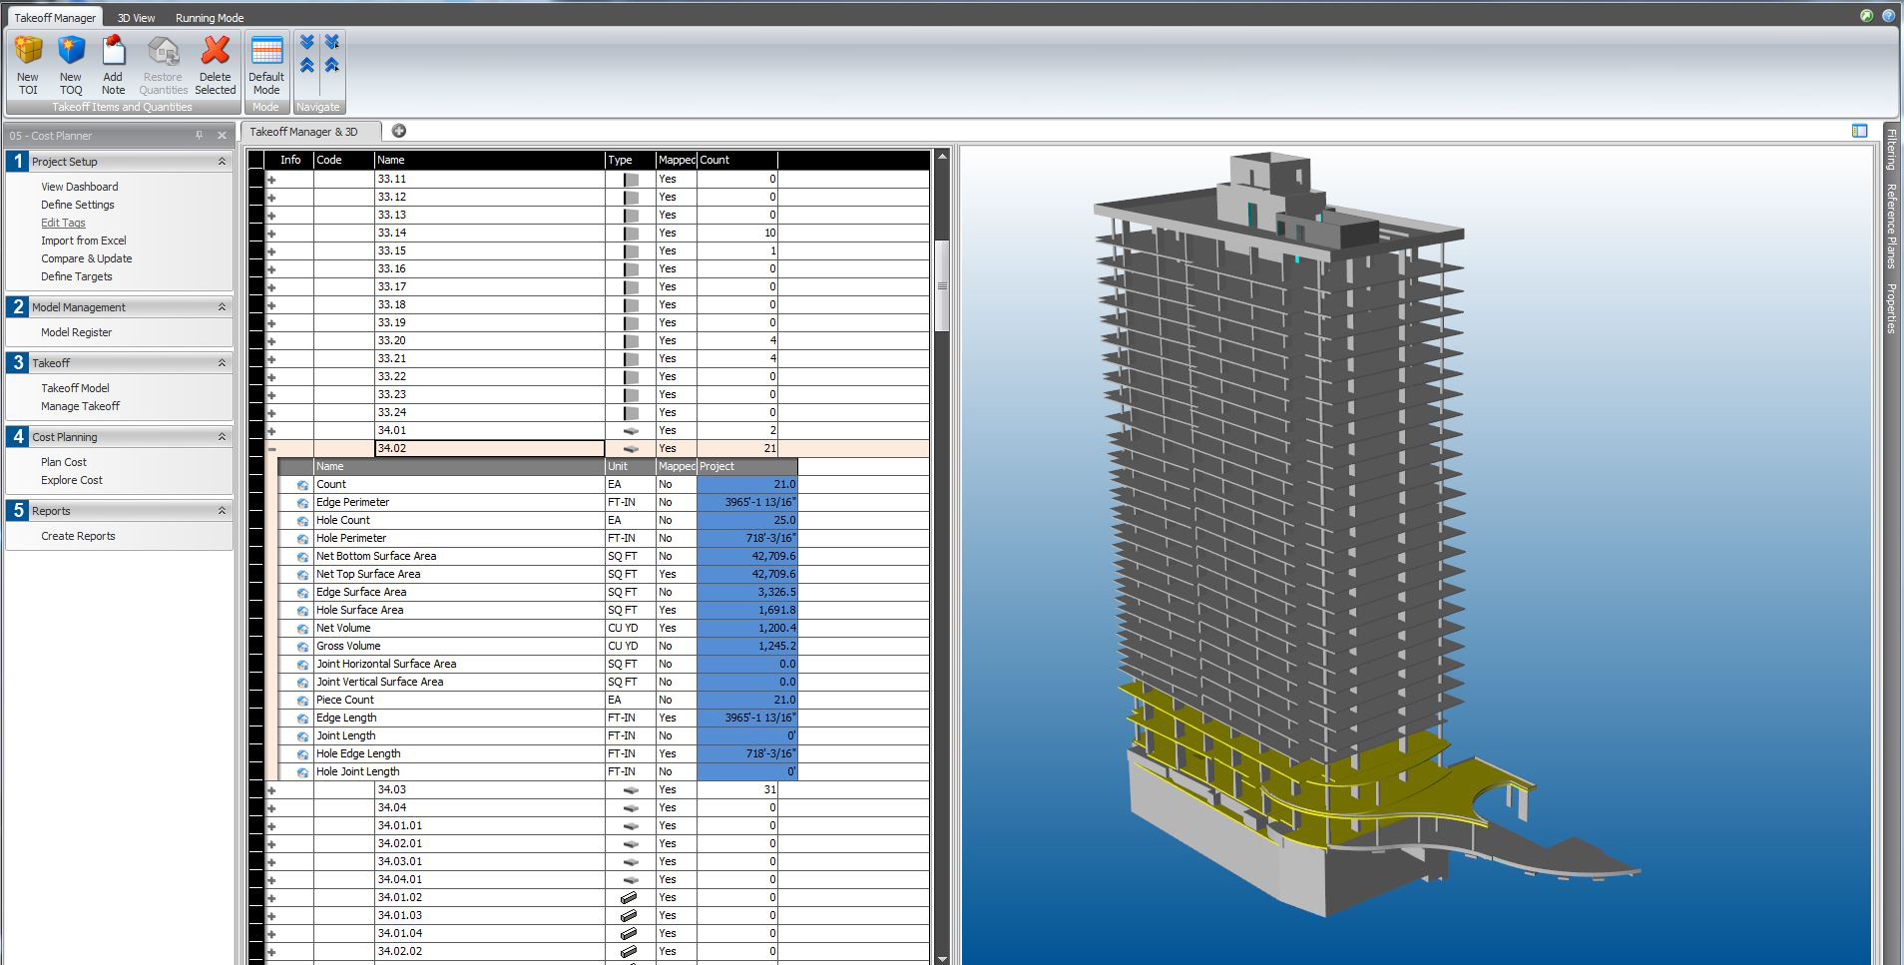Click the formula icon beside Hole Count
This screenshot has height=965, width=1904.
pos(302,520)
